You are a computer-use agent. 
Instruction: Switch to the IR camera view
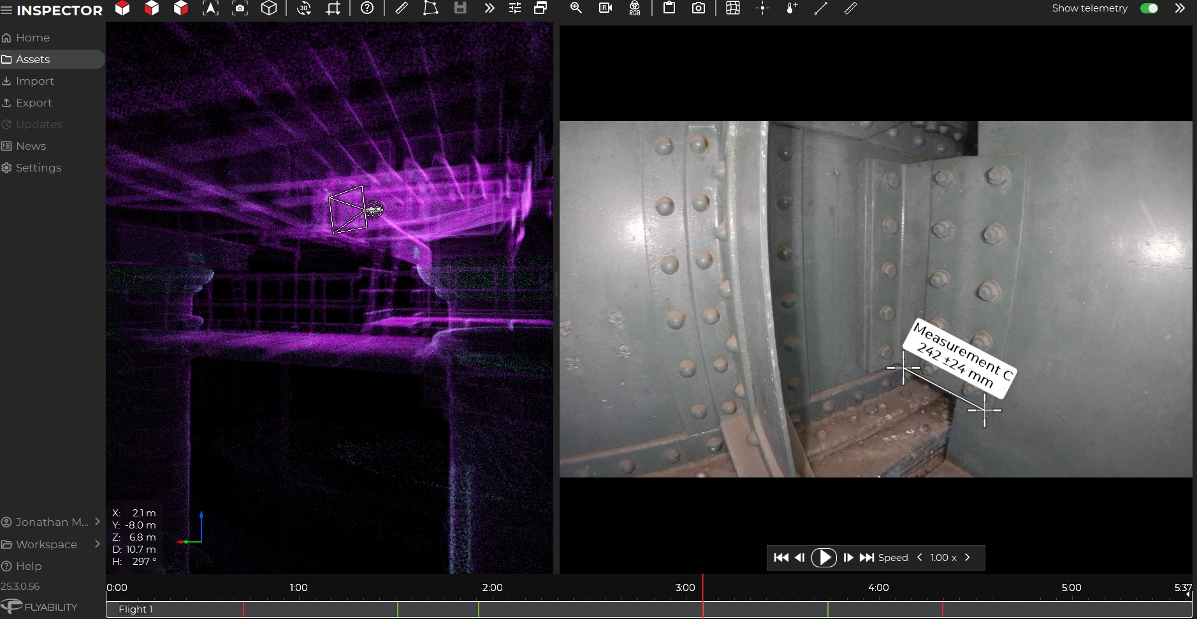[x=606, y=8]
